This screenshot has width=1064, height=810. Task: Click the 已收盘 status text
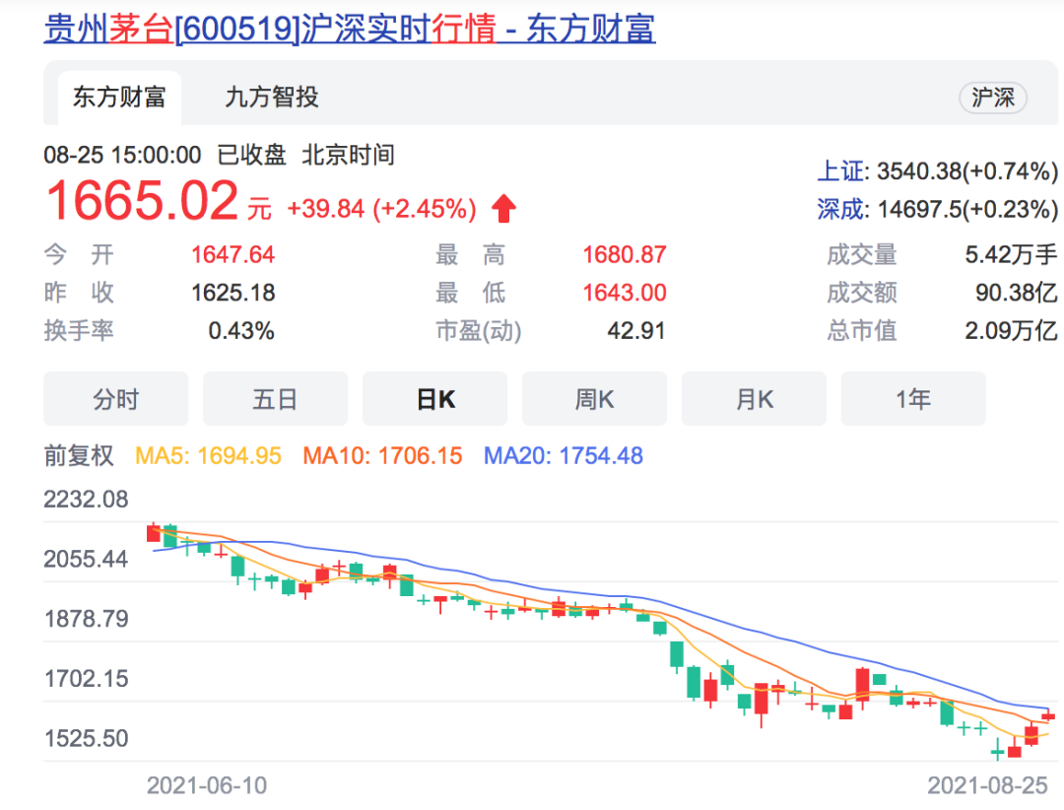tap(252, 155)
